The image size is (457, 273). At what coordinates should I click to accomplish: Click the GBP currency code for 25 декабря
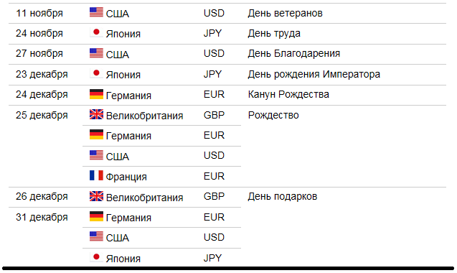click(x=214, y=115)
